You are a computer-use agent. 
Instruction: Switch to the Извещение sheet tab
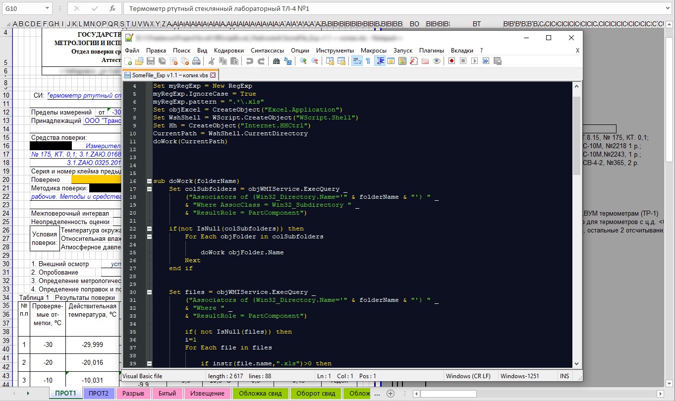click(x=207, y=394)
